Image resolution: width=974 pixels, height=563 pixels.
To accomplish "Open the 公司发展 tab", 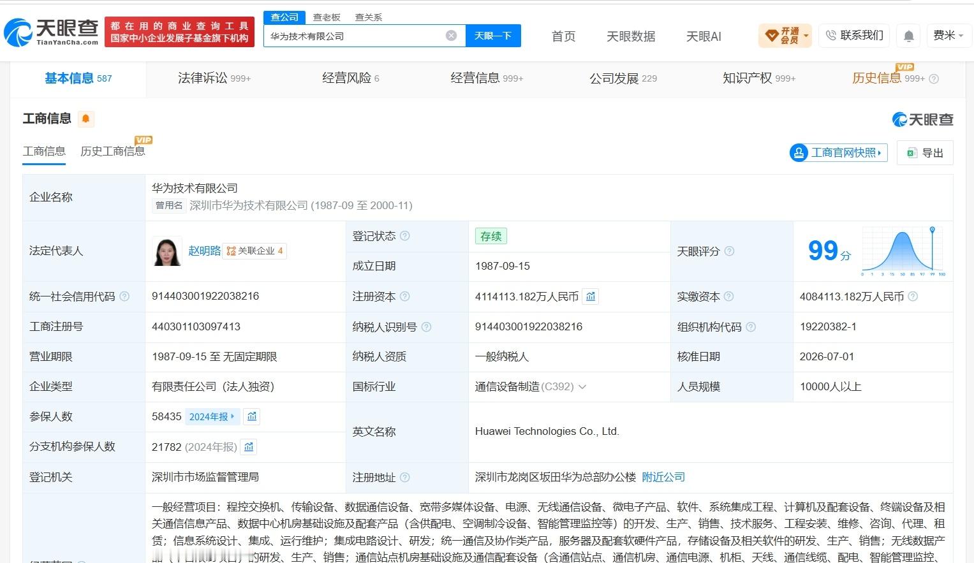I will point(623,78).
